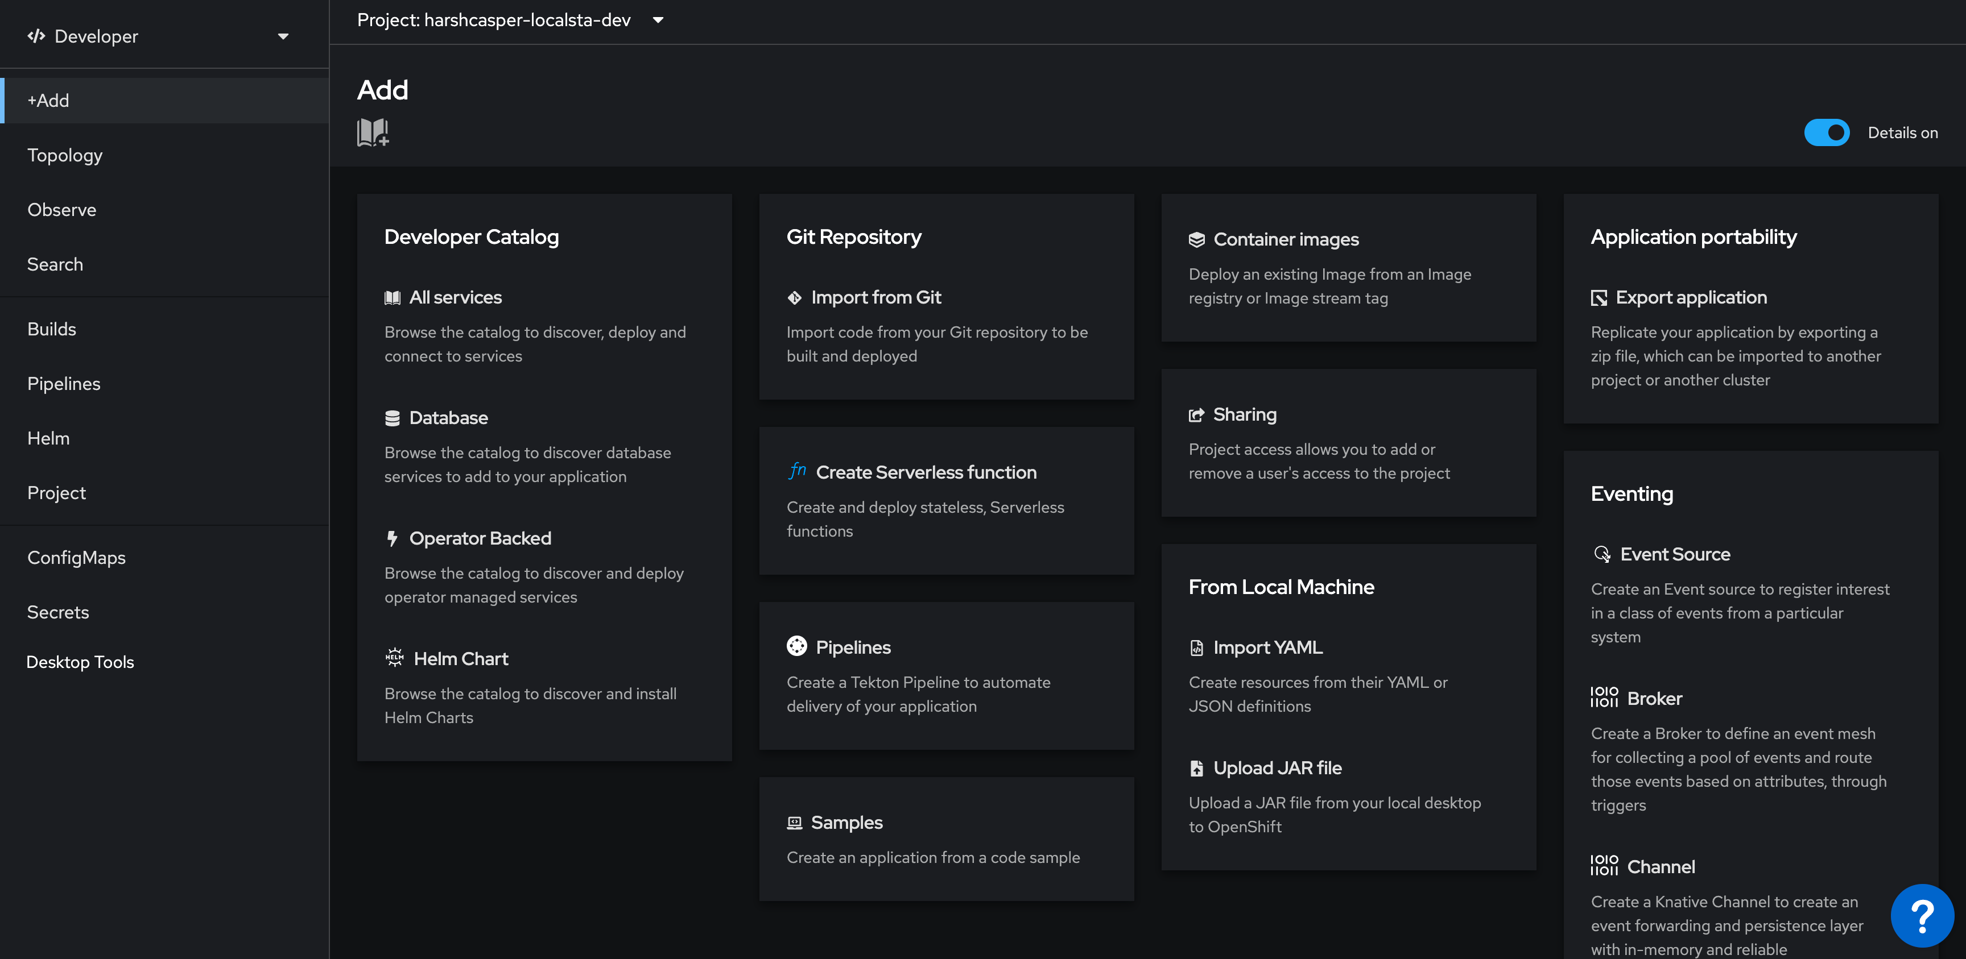Click the Export application icon
Viewport: 1966px width, 959px height.
tap(1600, 297)
